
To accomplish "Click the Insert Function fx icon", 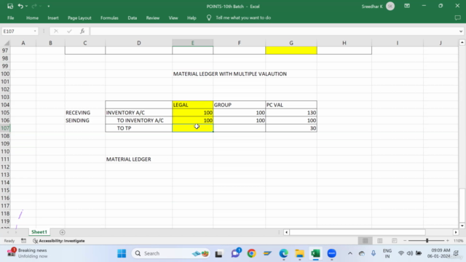I will coord(82,31).
